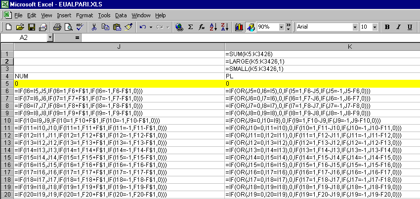420x199 pixels.
Task: Click the Format Painter brush icon
Action: pos(128,27)
